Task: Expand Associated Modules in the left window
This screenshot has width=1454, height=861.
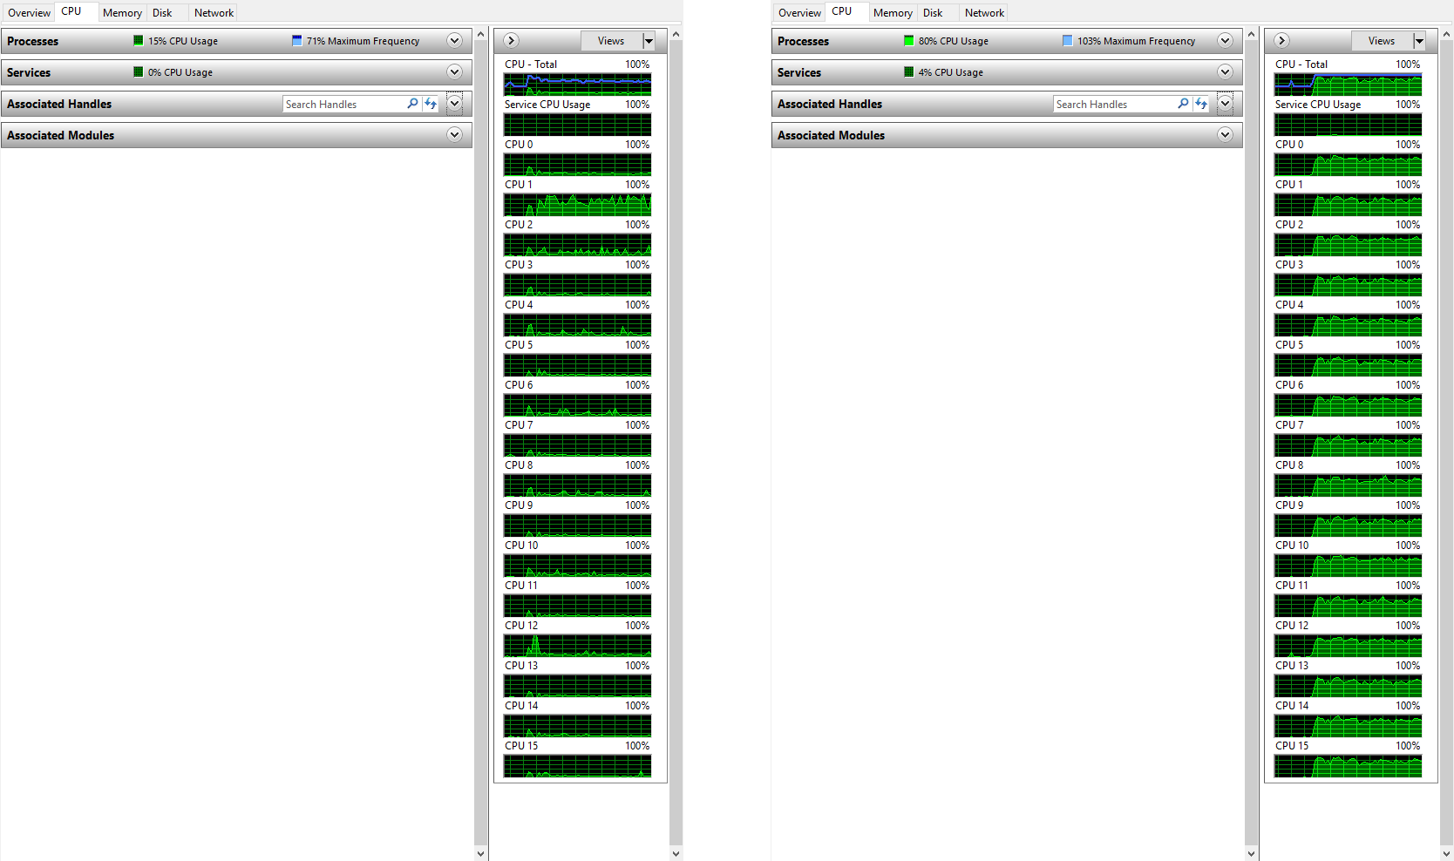Action: (454, 135)
